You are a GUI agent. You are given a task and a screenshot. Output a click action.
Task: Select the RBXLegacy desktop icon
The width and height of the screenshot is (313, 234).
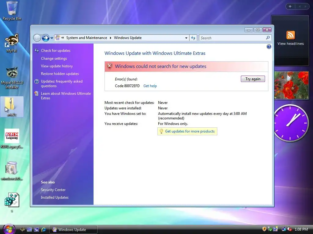coord(12,139)
